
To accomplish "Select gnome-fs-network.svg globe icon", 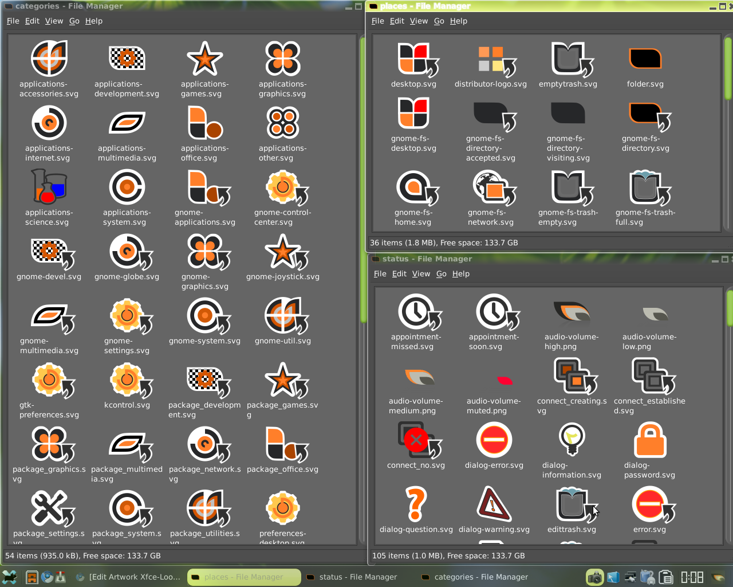I will (x=495, y=188).
